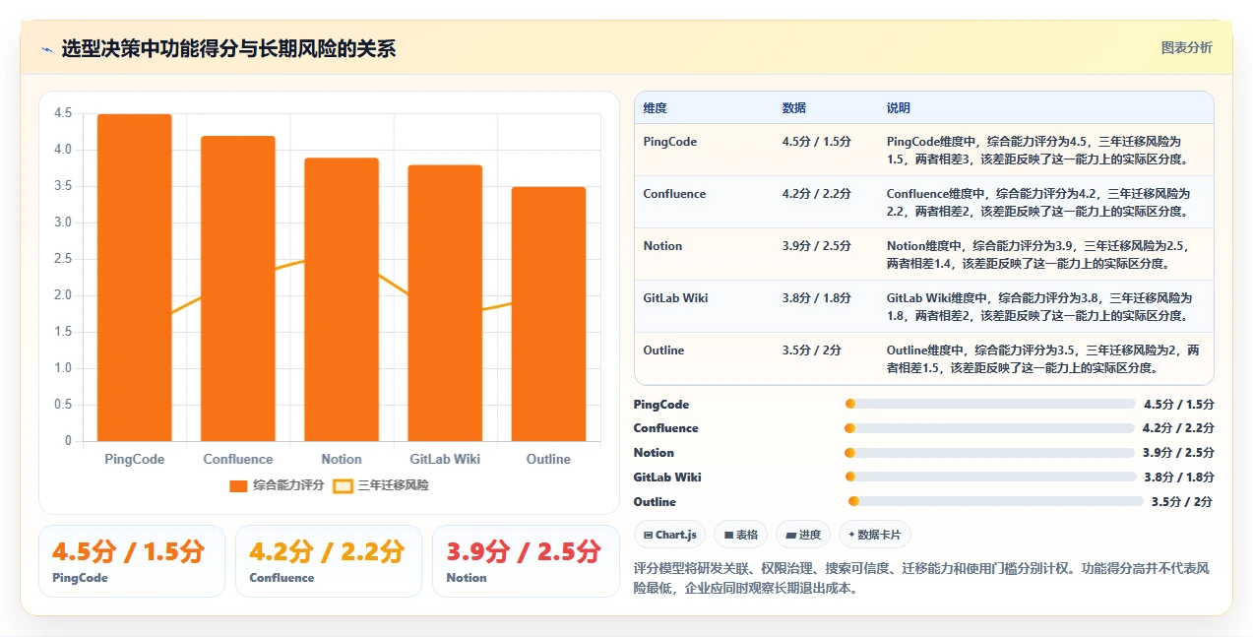The image size is (1253, 637).
Task: Click the Confluence label in the progress list
Action: pos(666,428)
